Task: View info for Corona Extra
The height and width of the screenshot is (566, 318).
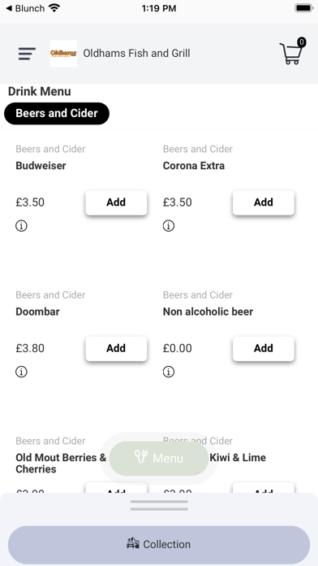Action: pyautogui.click(x=169, y=226)
